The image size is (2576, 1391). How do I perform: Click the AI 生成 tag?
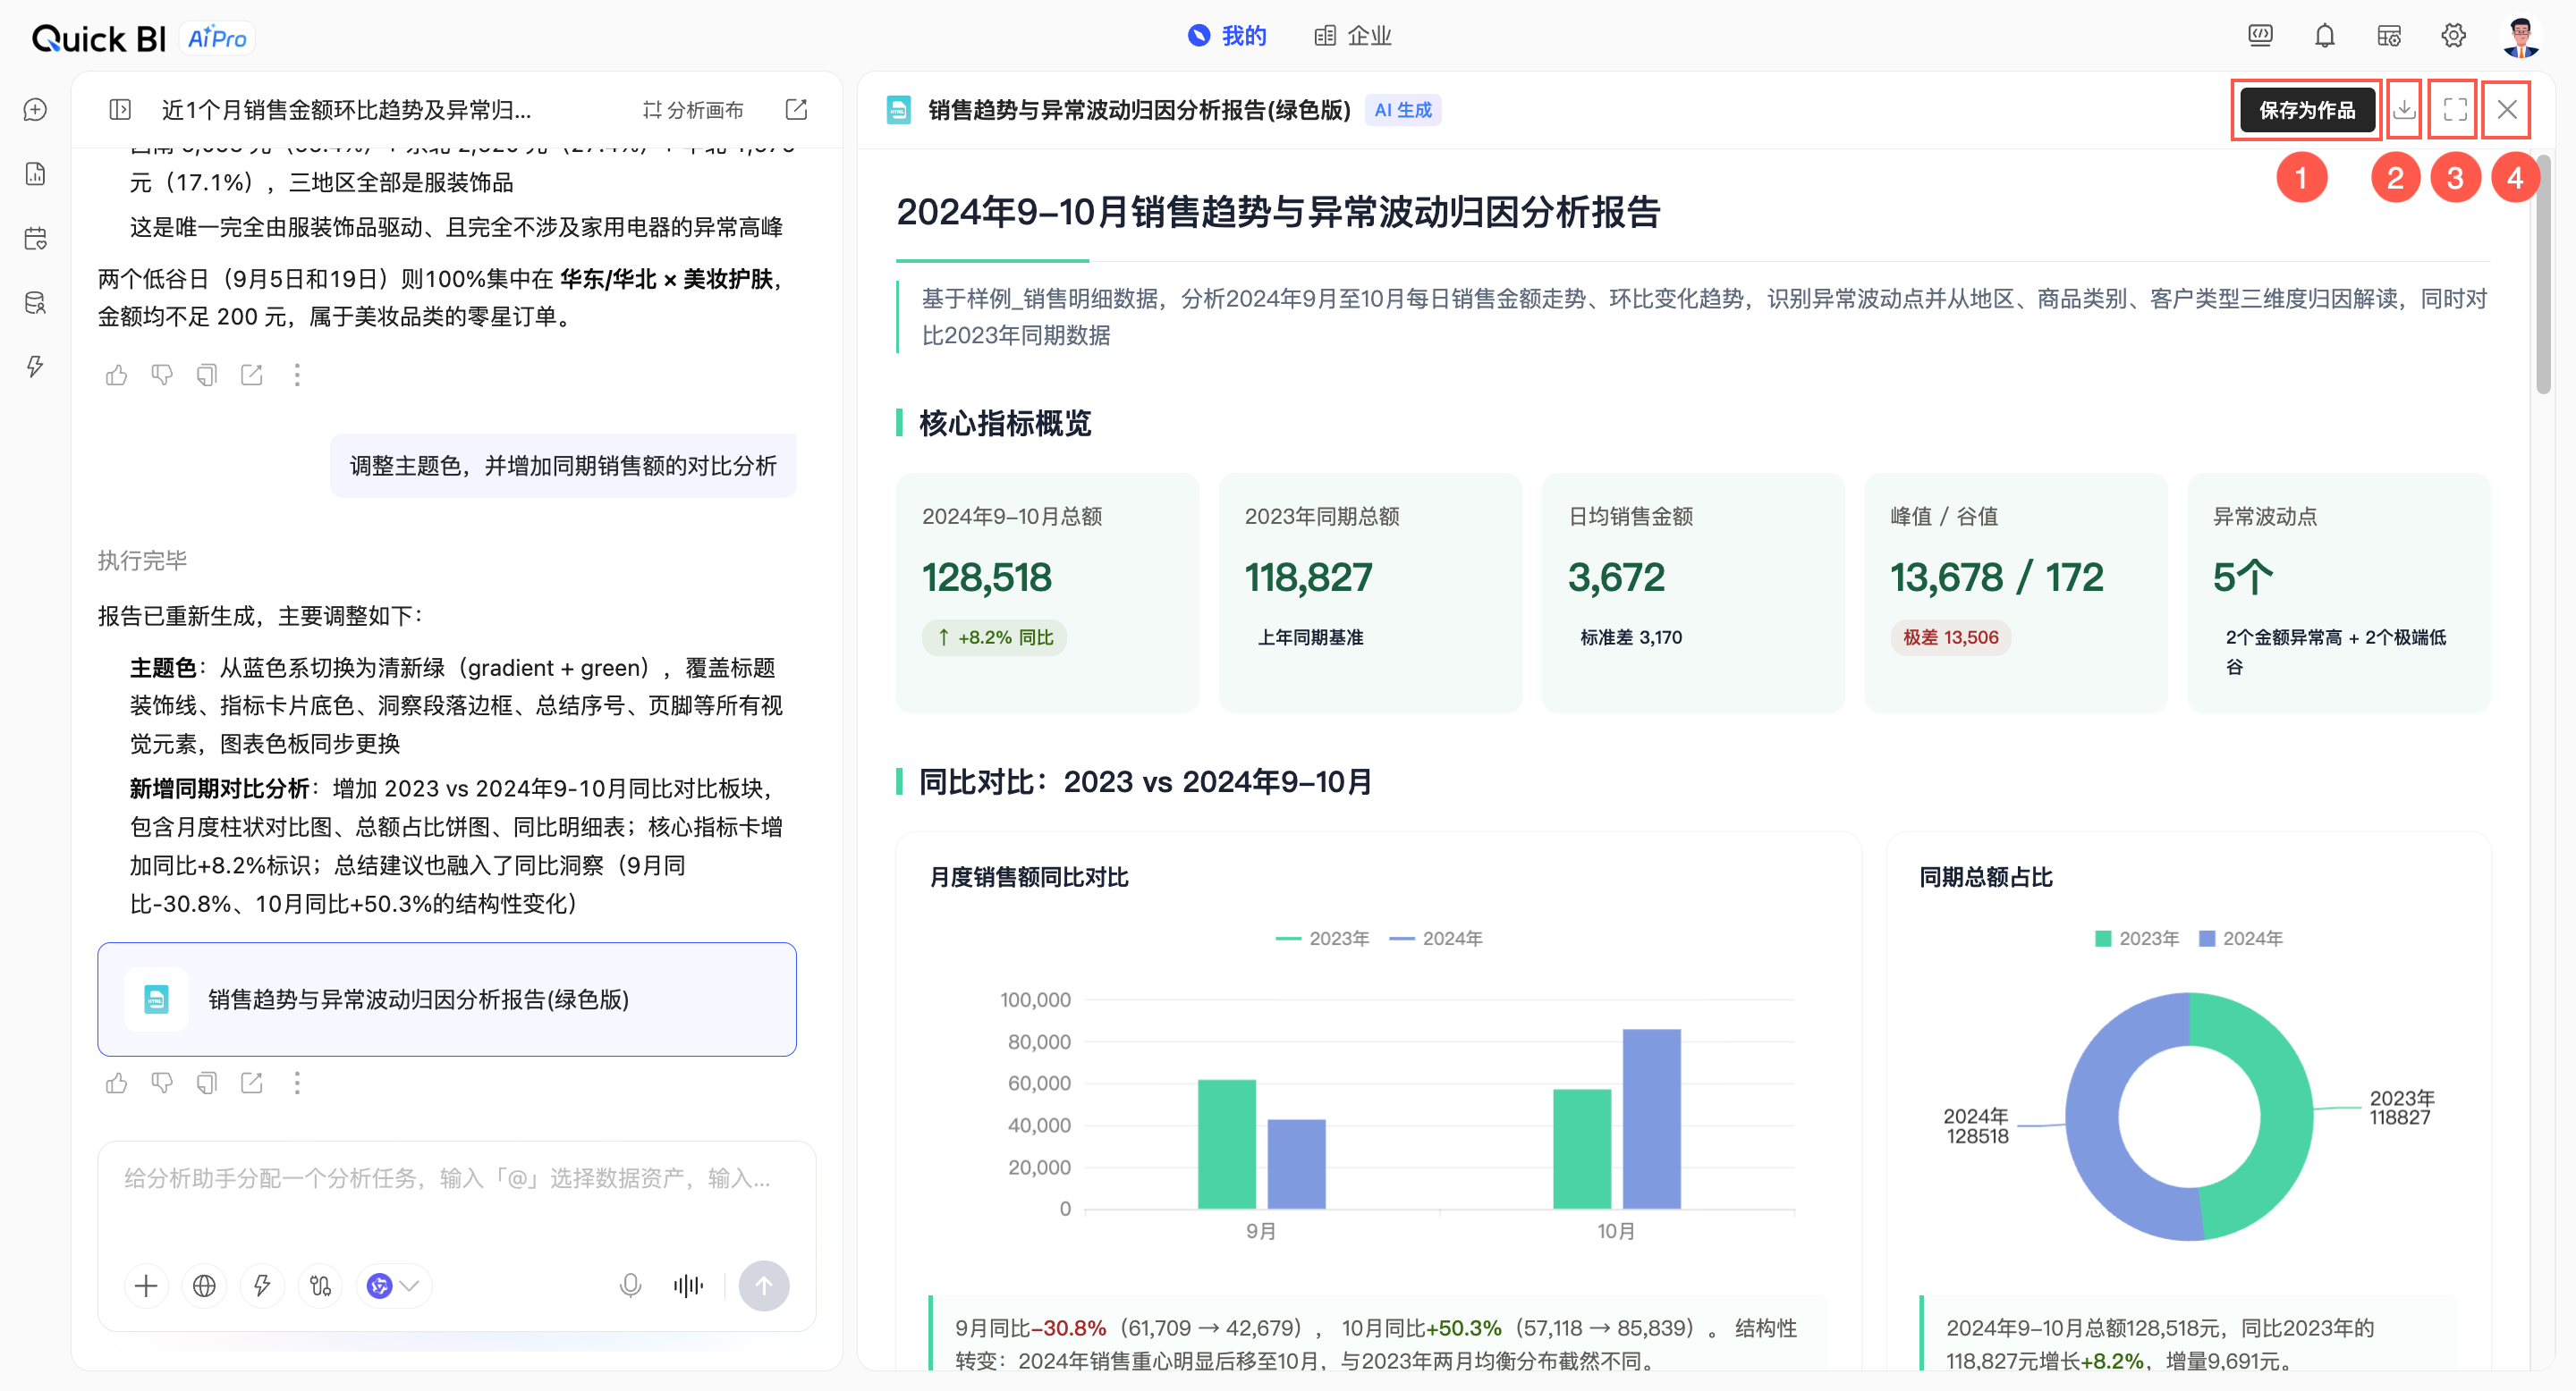(1403, 110)
